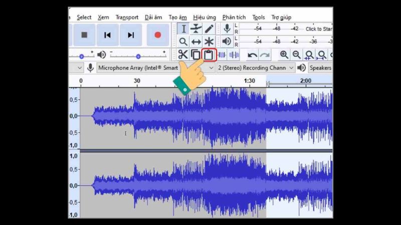Click the 0 mark on timeline ruler
Image resolution: width=401 pixels, height=225 pixels.
(x=81, y=81)
